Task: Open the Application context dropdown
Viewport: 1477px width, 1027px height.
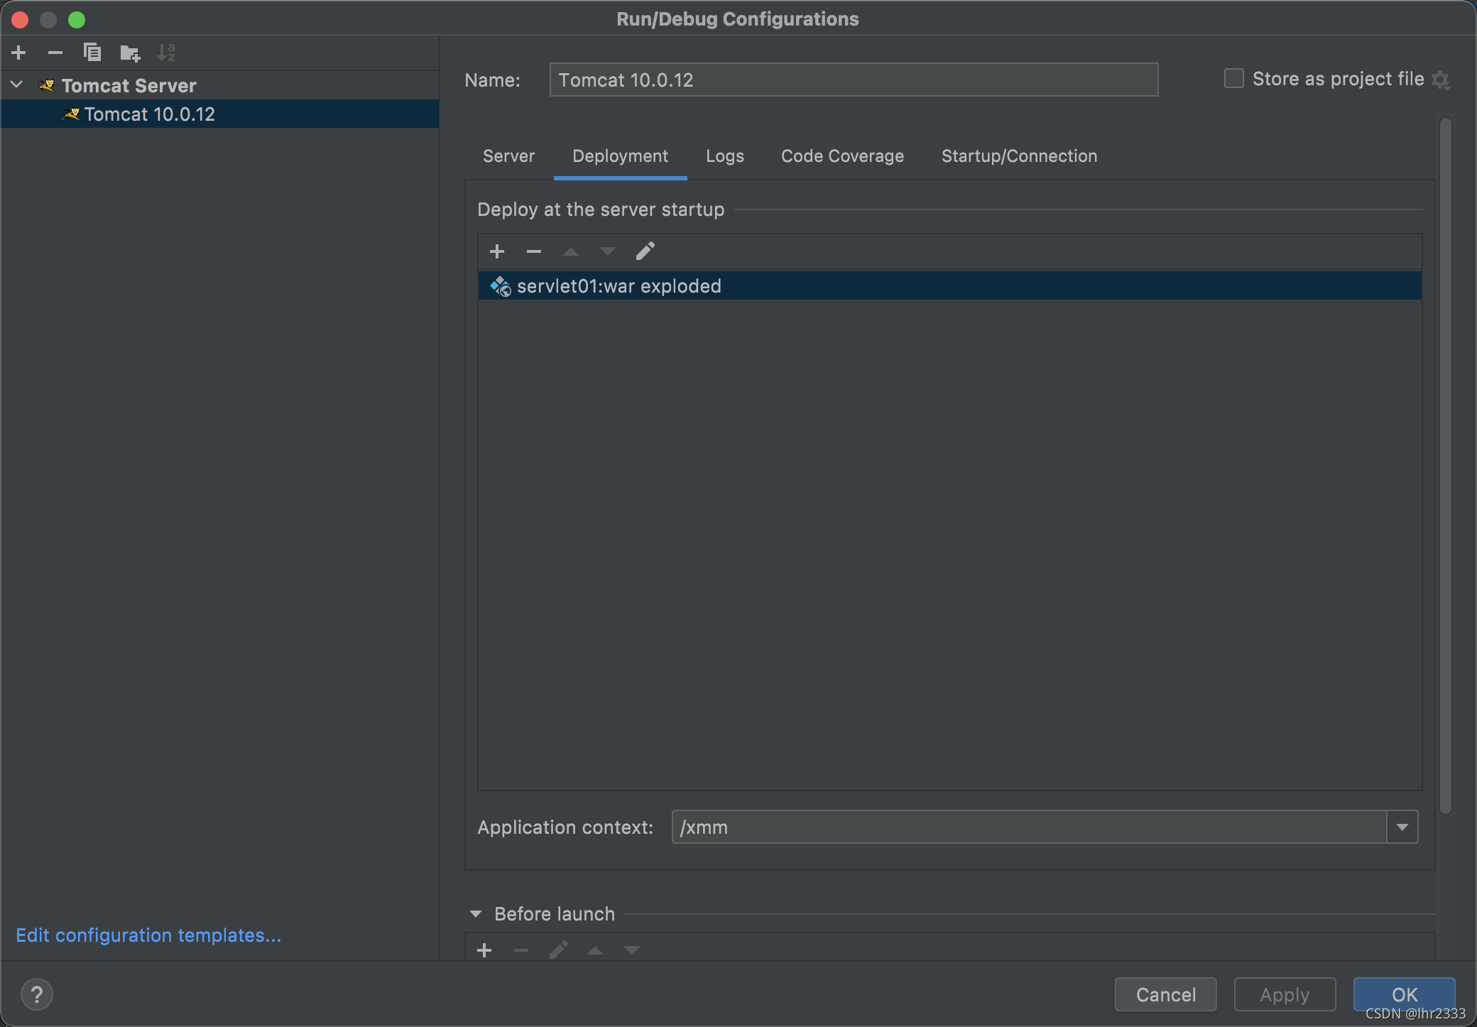Action: 1402,827
